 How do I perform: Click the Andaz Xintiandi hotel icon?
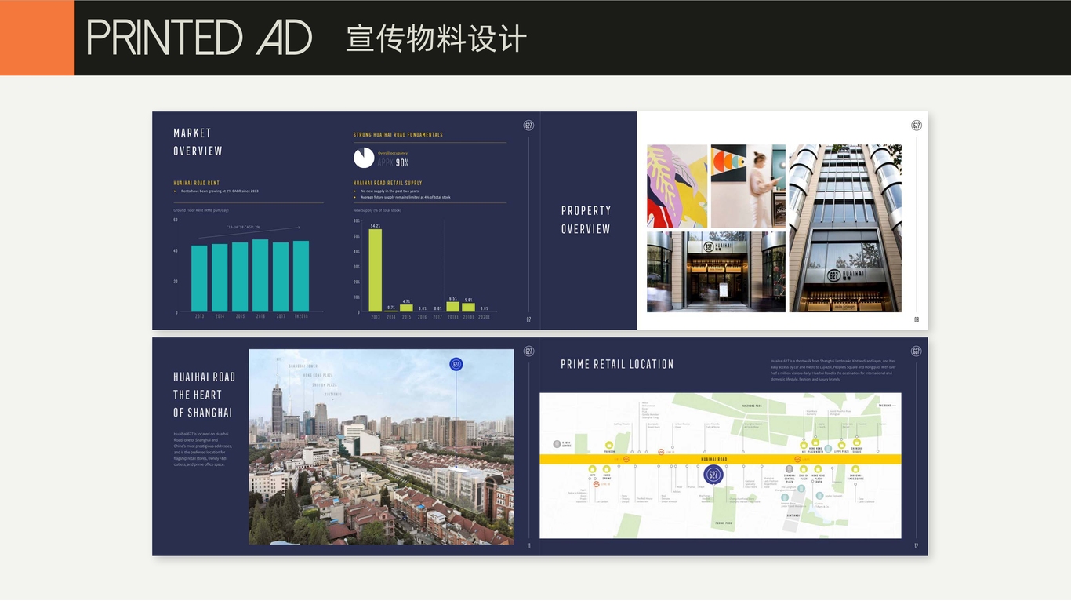click(819, 496)
